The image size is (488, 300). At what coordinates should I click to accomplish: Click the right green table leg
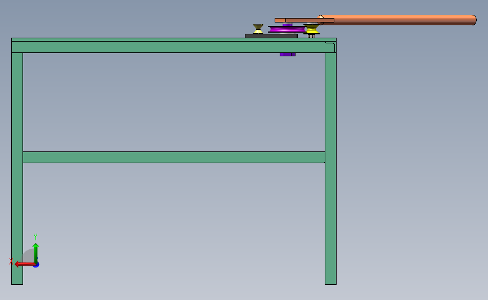pyautogui.click(x=330, y=168)
